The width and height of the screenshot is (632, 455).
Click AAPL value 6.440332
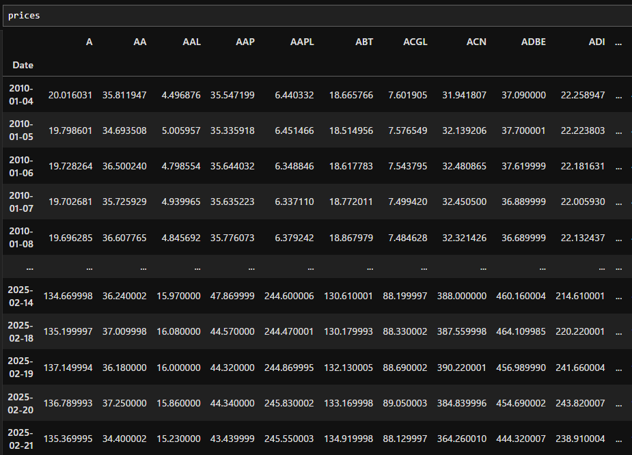coord(294,95)
